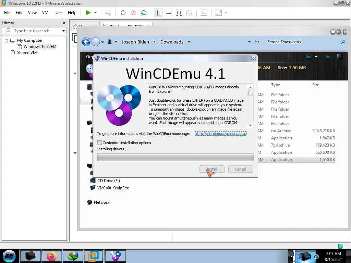Viewport: 351px width, 263px height.
Task: Enter full screen mode icon
Action: [179, 13]
